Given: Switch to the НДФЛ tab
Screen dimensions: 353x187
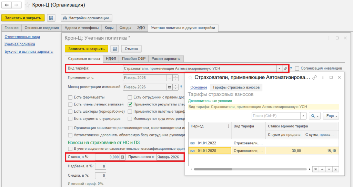Looking at the screenshot, I should click(111, 59).
